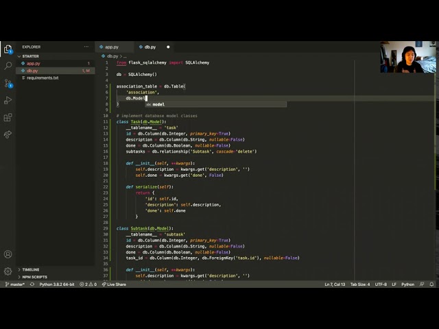439x329 pixels.
Task: Click the webcam video overlay
Action: (x=408, y=57)
